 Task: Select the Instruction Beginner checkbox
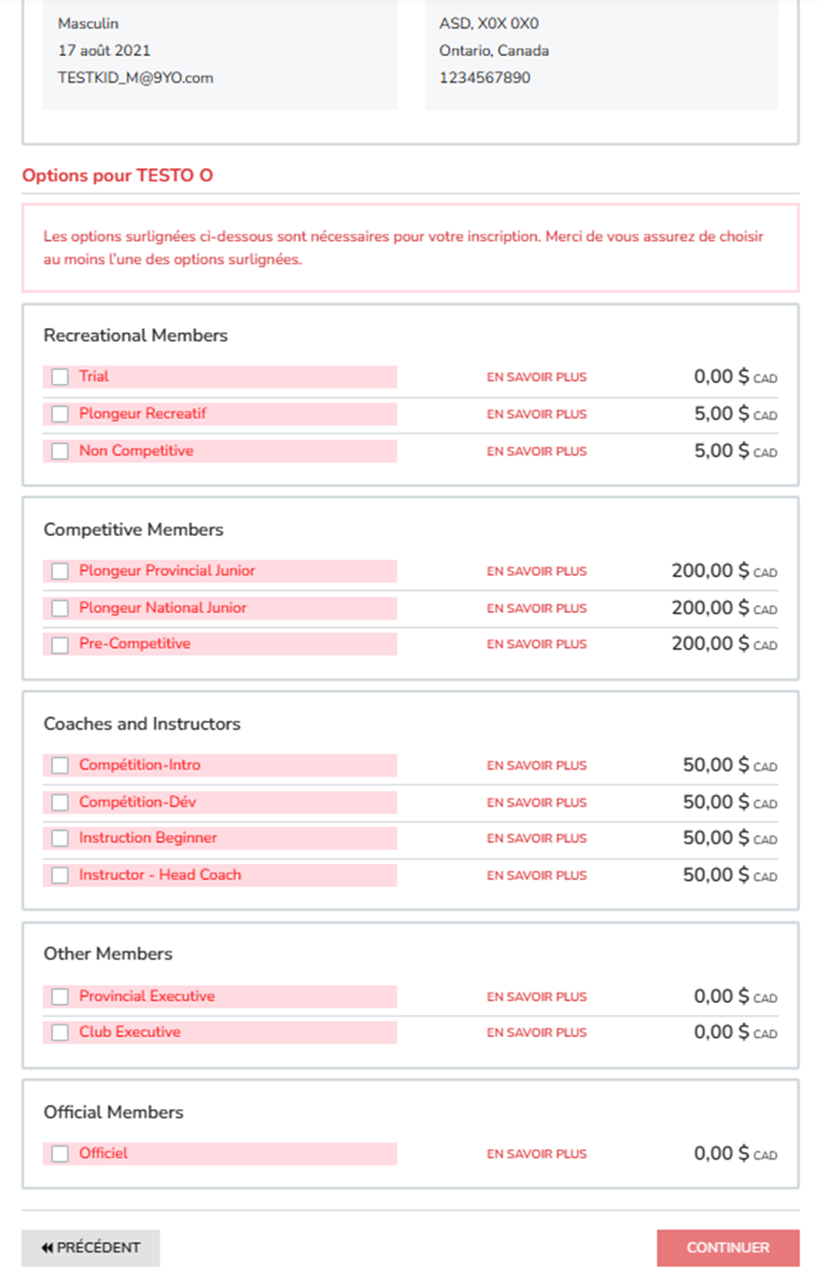click(60, 839)
